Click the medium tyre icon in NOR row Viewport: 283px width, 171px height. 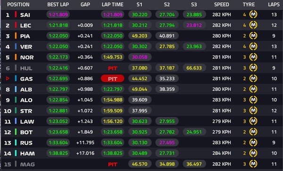pos(253,57)
